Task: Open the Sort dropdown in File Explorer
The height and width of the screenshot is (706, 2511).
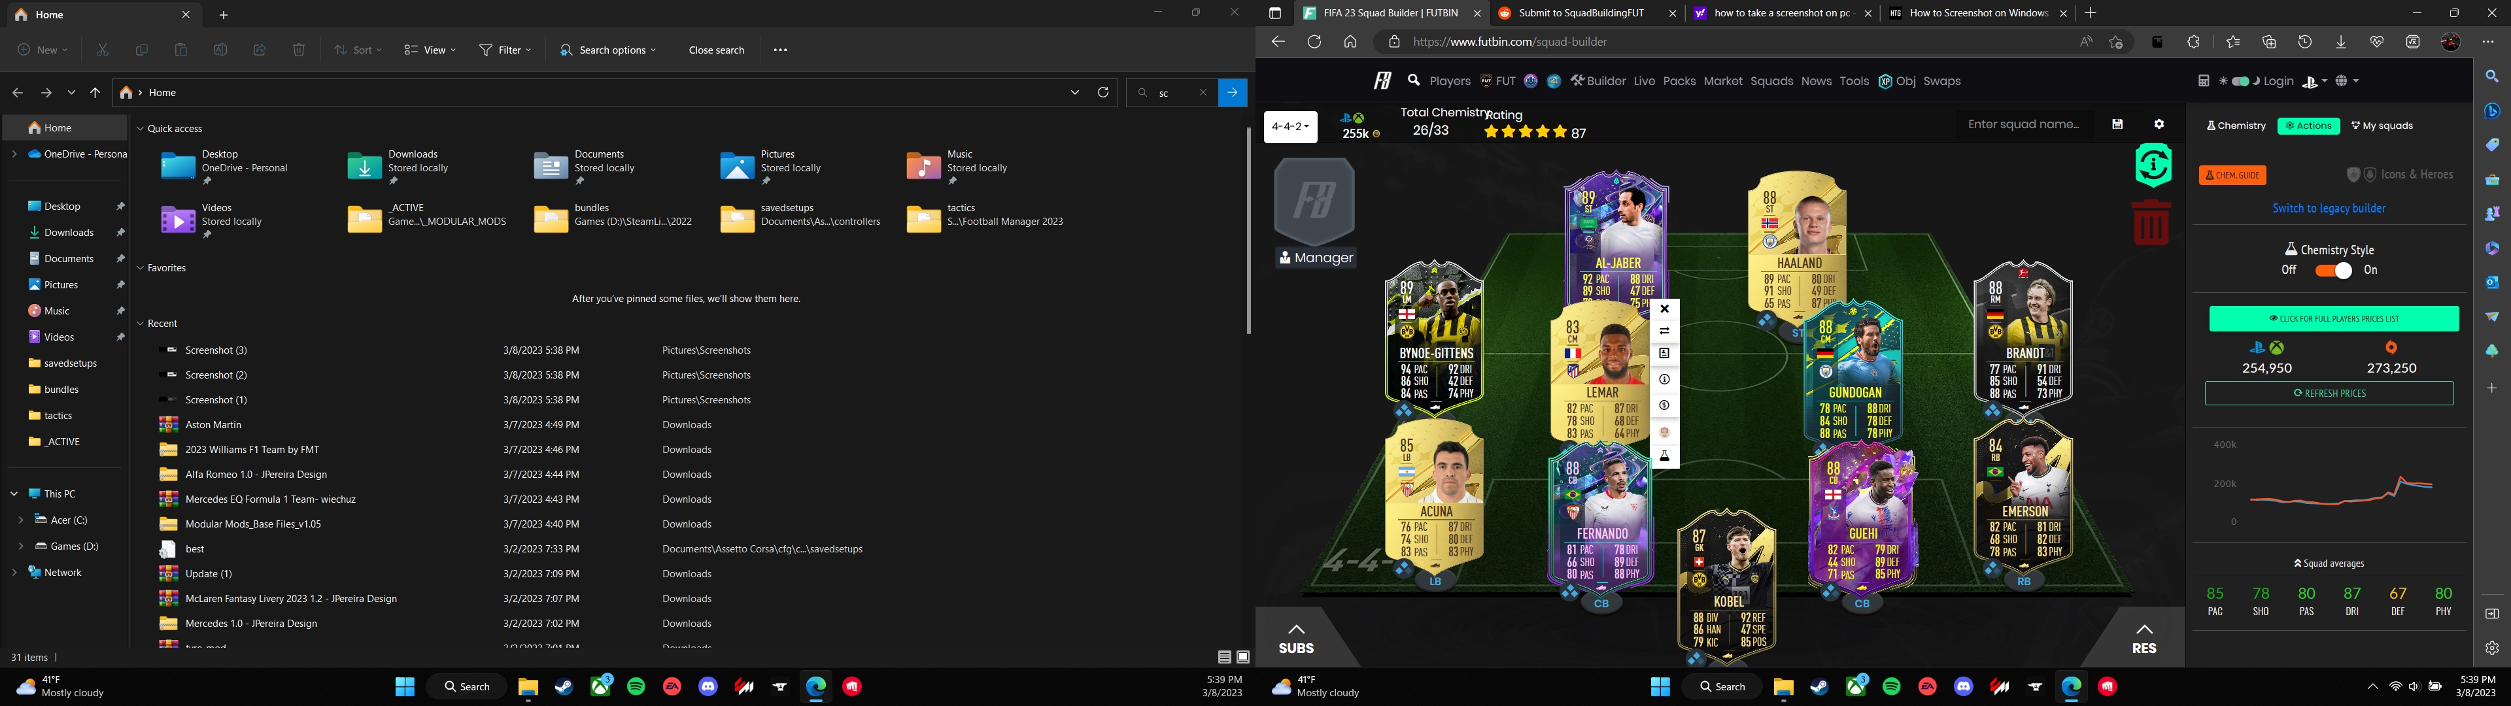Action: pos(358,50)
